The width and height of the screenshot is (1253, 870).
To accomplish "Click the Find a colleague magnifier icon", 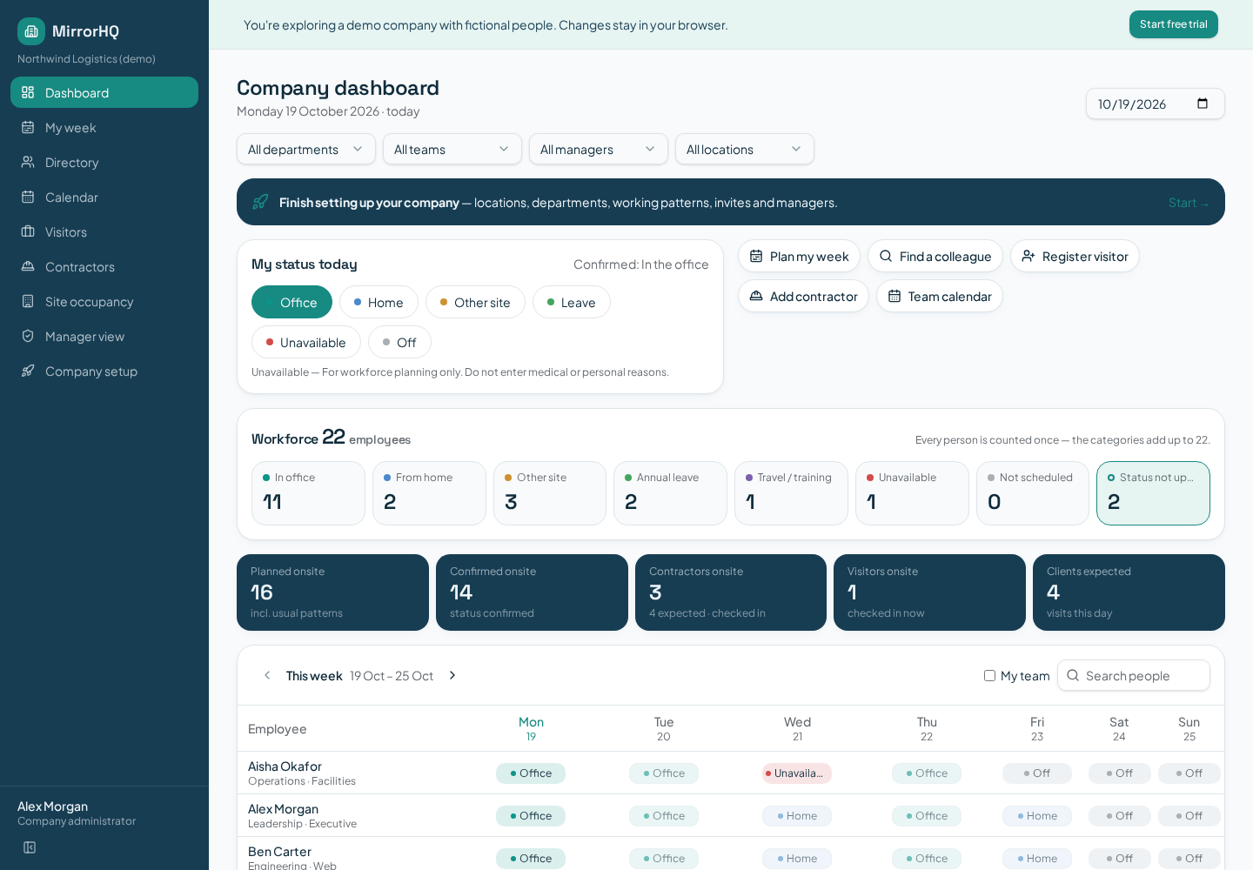I will [x=886, y=257].
